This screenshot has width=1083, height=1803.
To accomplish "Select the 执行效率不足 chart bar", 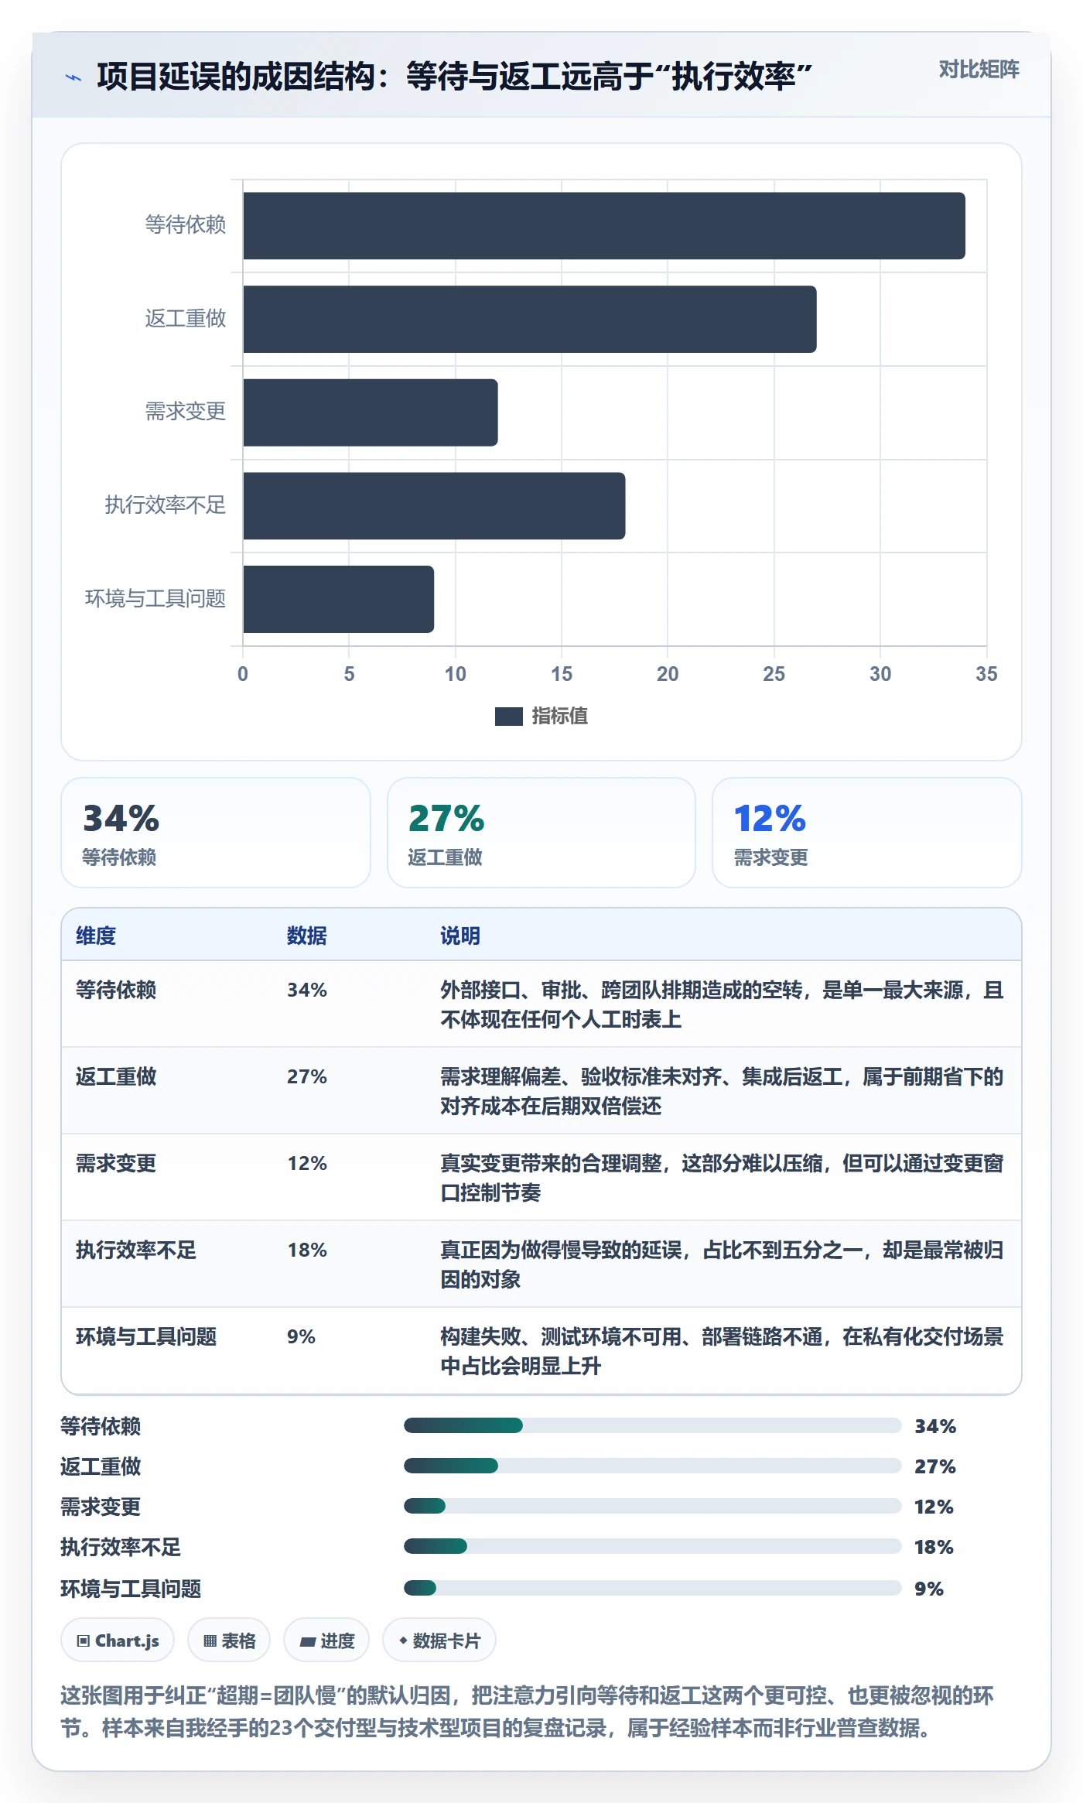I will pyautogui.click(x=434, y=506).
